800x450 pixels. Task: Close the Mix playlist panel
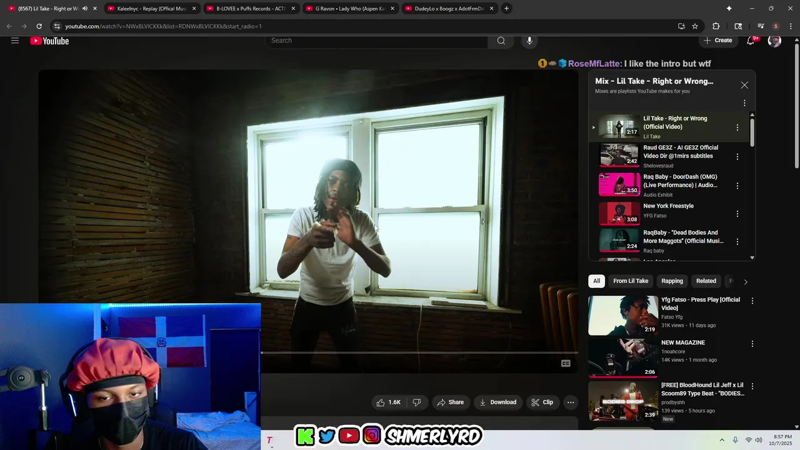tap(744, 85)
